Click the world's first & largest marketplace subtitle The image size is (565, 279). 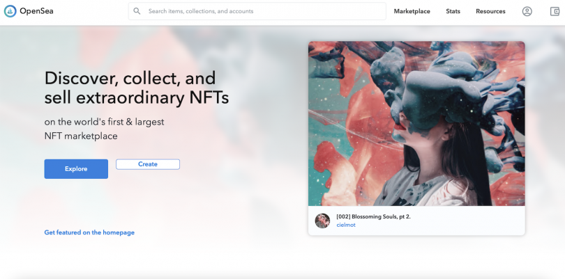[104, 129]
